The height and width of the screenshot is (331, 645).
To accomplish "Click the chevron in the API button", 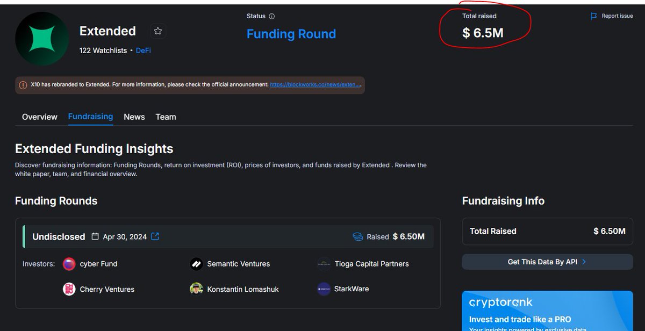I will point(584,262).
